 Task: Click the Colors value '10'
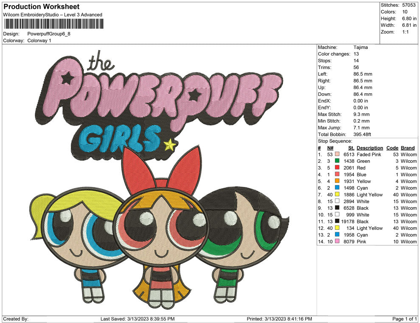[405, 12]
